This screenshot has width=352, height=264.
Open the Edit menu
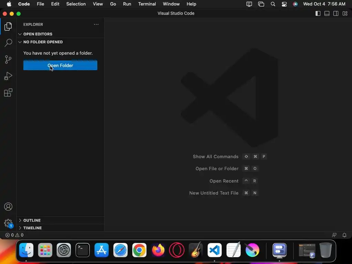click(x=55, y=4)
